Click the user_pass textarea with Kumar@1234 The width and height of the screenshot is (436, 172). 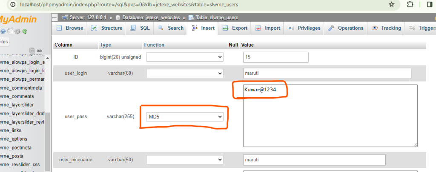[x=330, y=116]
